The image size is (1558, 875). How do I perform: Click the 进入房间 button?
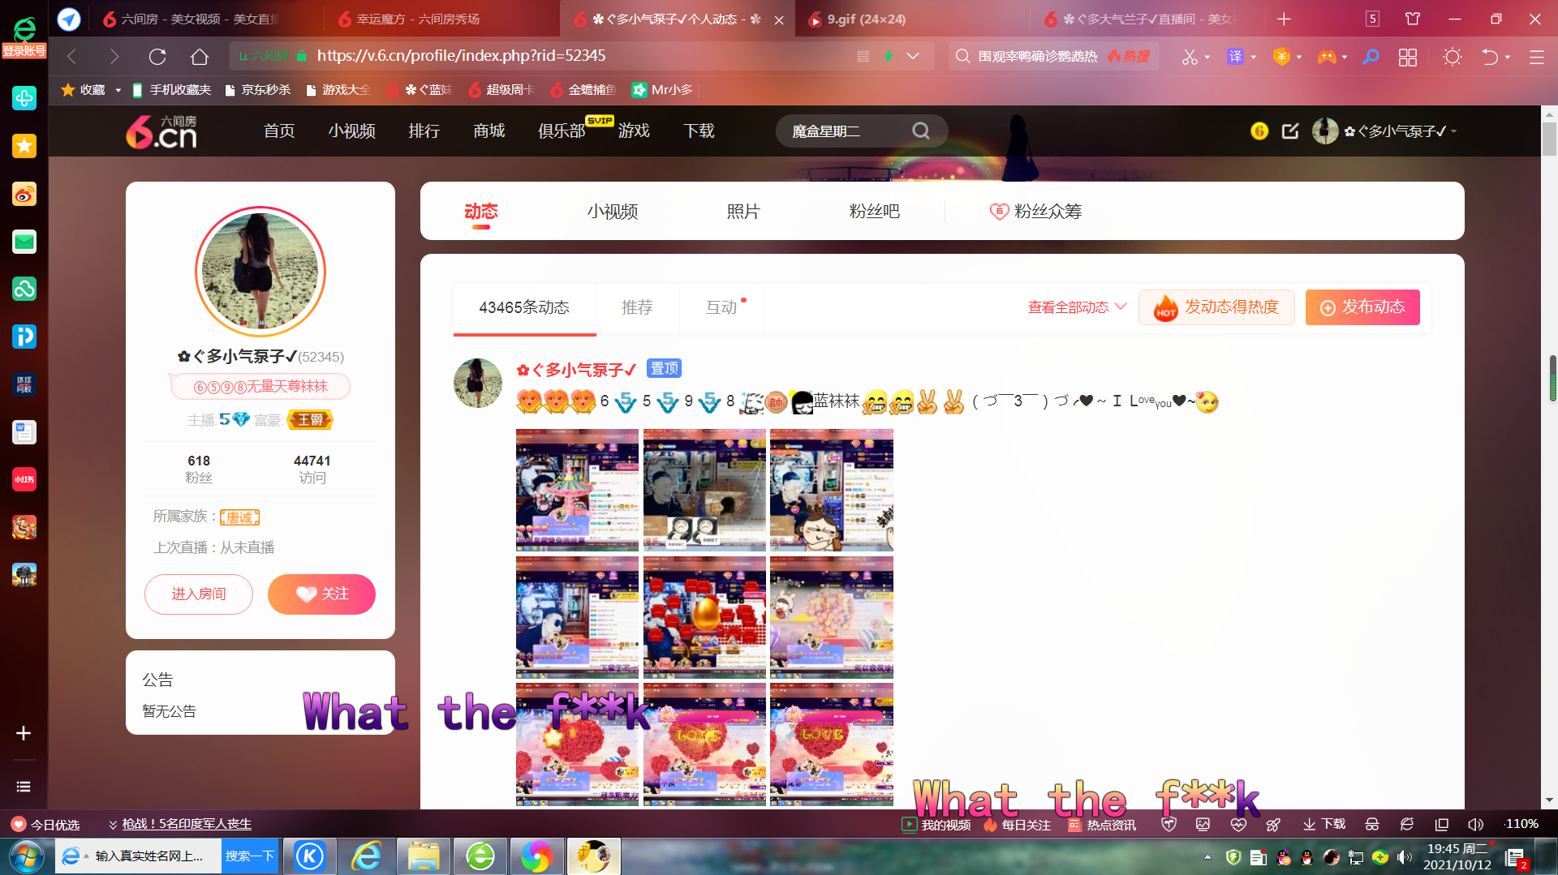pyautogui.click(x=199, y=594)
